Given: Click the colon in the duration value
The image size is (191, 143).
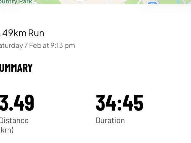Looking at the screenshot, I should (119, 103).
